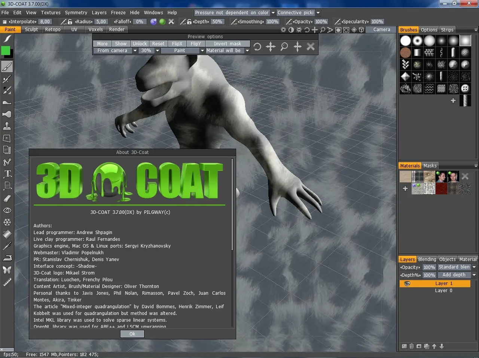The width and height of the screenshot is (479, 358).
Task: Switch to the Sculpt room tab
Action: tap(31, 30)
